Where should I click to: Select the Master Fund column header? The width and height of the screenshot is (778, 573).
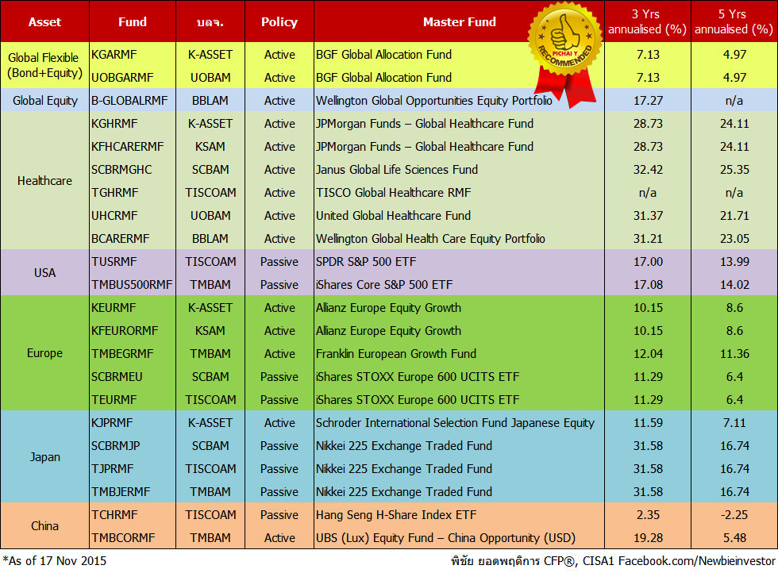pos(460,22)
